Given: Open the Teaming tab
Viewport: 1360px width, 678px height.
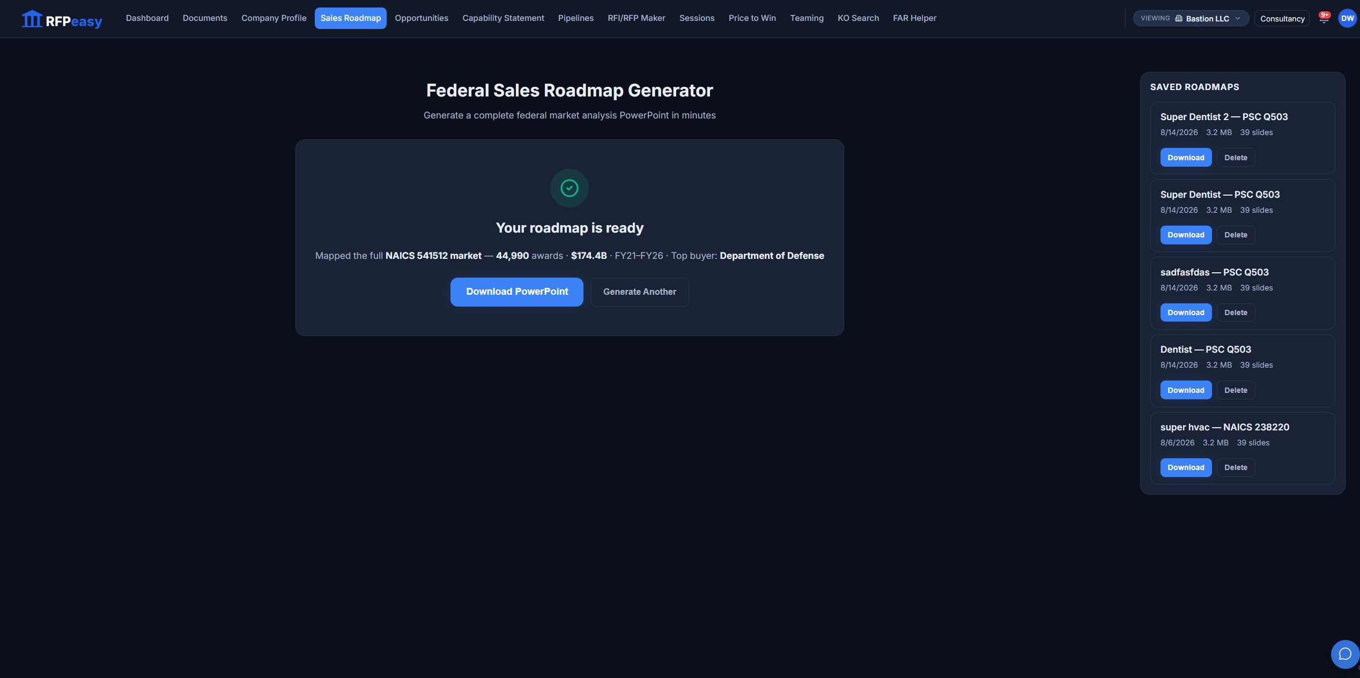Looking at the screenshot, I should click(x=807, y=18).
